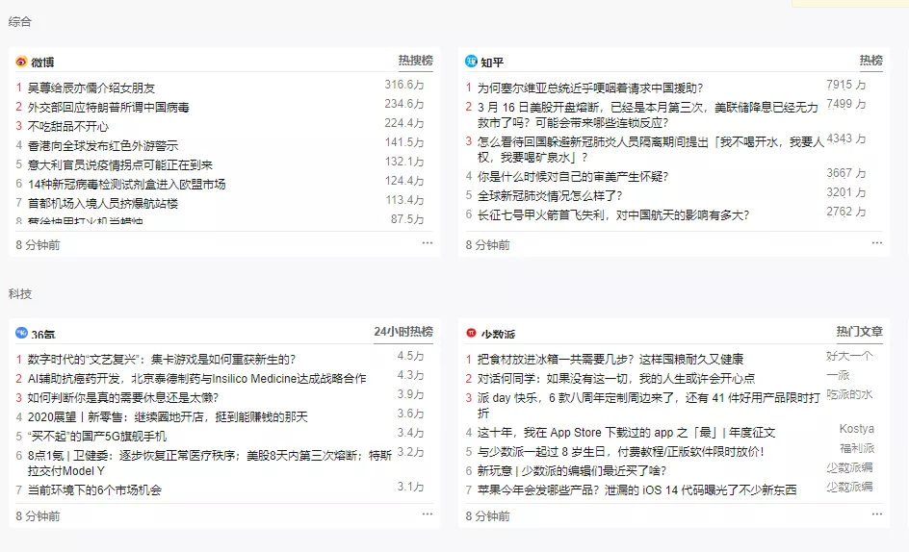The height and width of the screenshot is (552, 909).
Task: Open the three-dot menu on 36氪 card
Action: coord(428,514)
